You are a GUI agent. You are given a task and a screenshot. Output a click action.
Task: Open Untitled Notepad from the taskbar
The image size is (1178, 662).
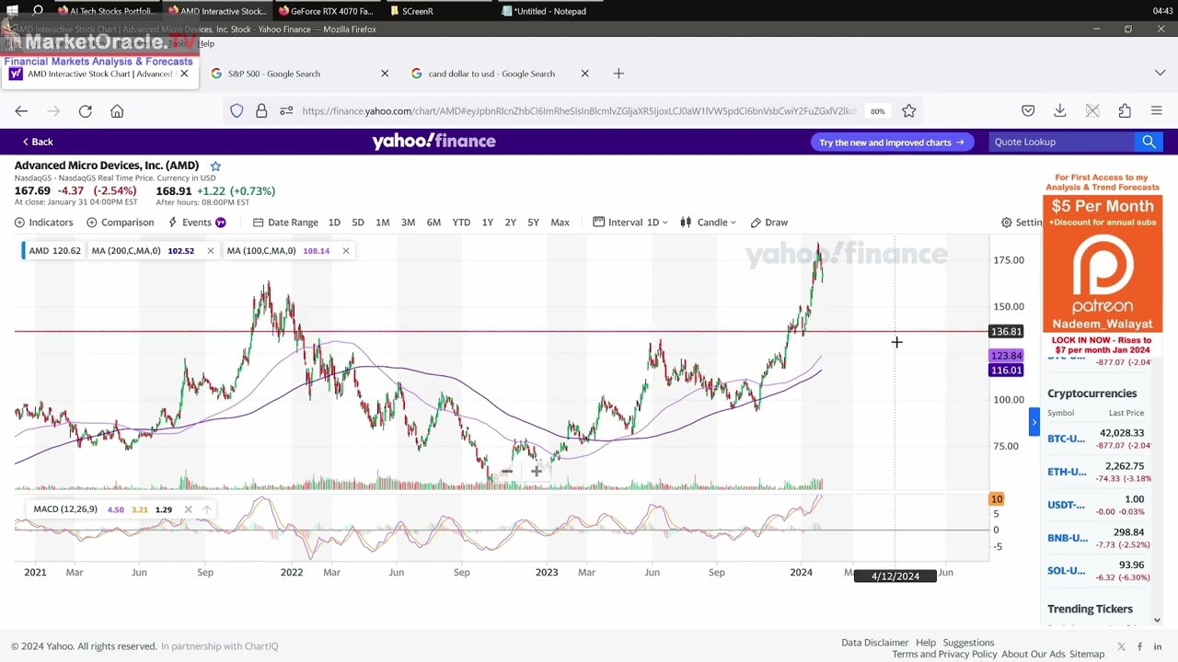point(544,11)
